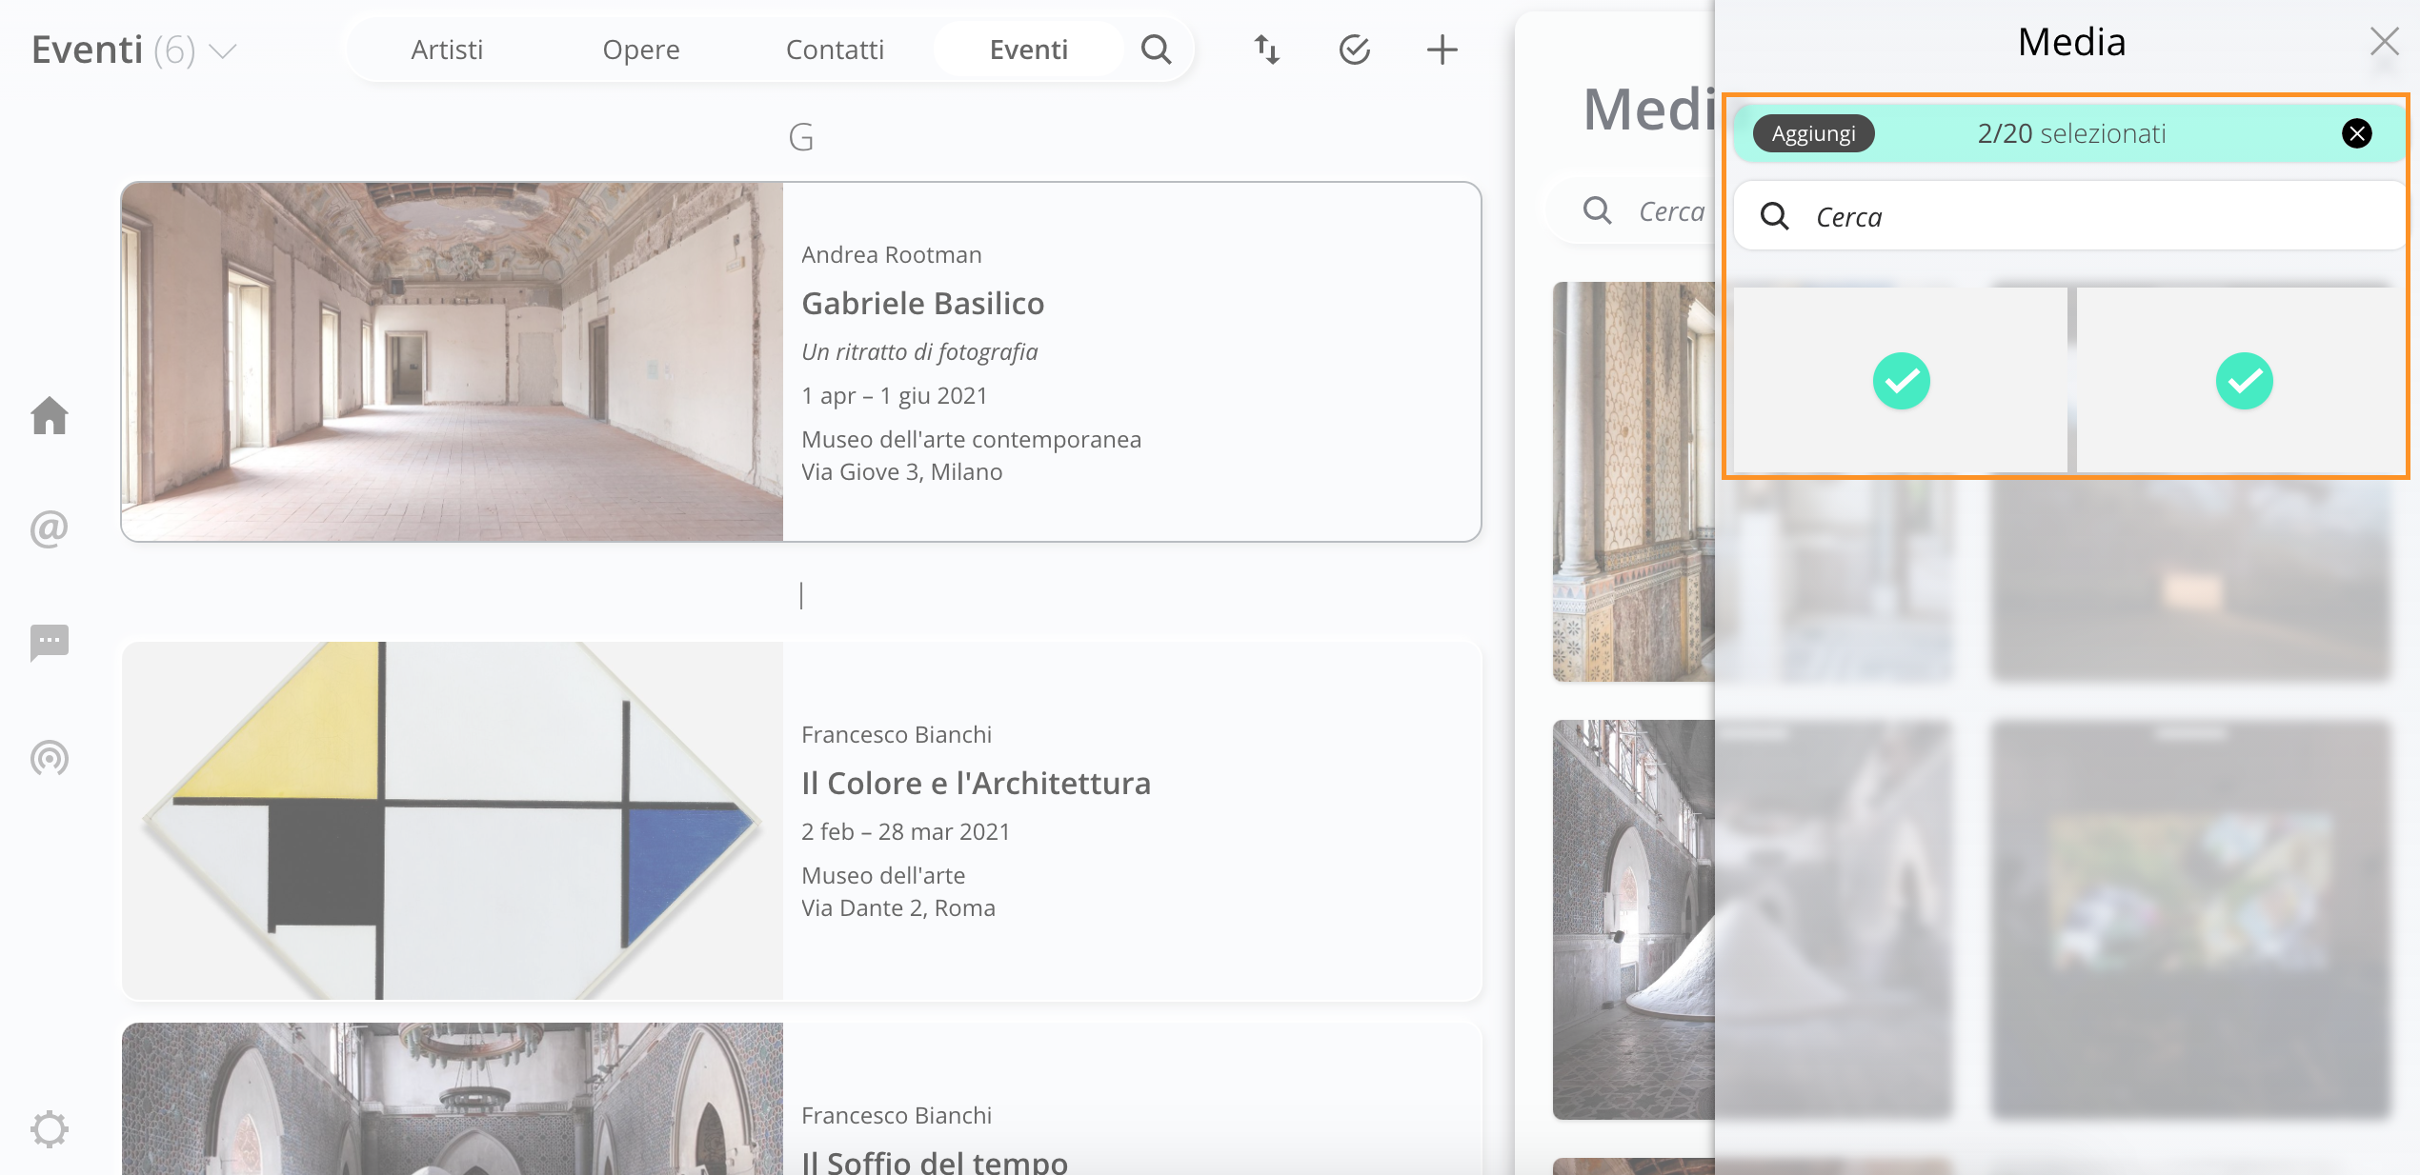Expand the Eventi (6) dropdown chevron

pyautogui.click(x=223, y=51)
